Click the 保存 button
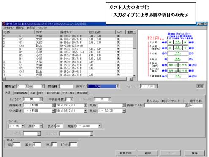 point(194,153)
